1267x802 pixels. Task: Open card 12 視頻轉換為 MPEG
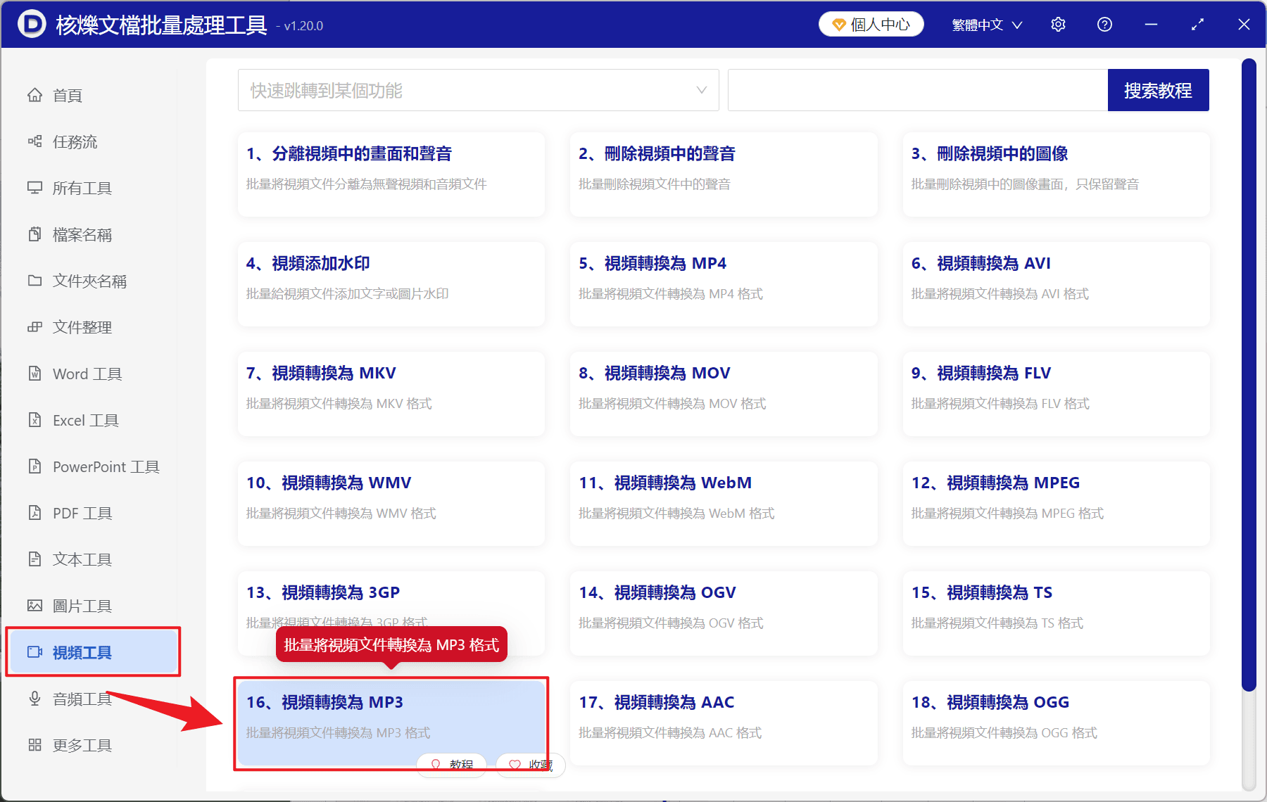pos(1056,503)
